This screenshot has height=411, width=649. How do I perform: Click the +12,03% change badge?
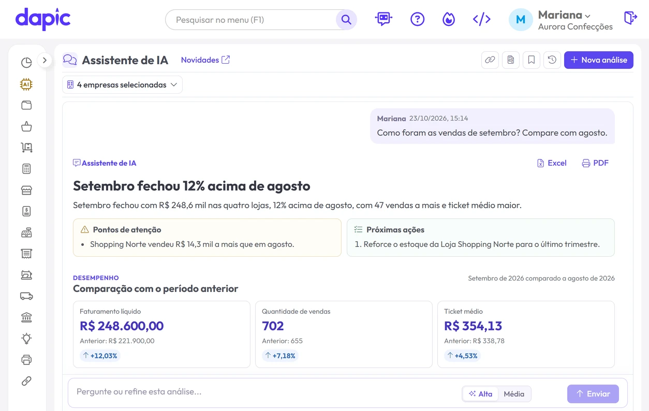pyautogui.click(x=100, y=356)
